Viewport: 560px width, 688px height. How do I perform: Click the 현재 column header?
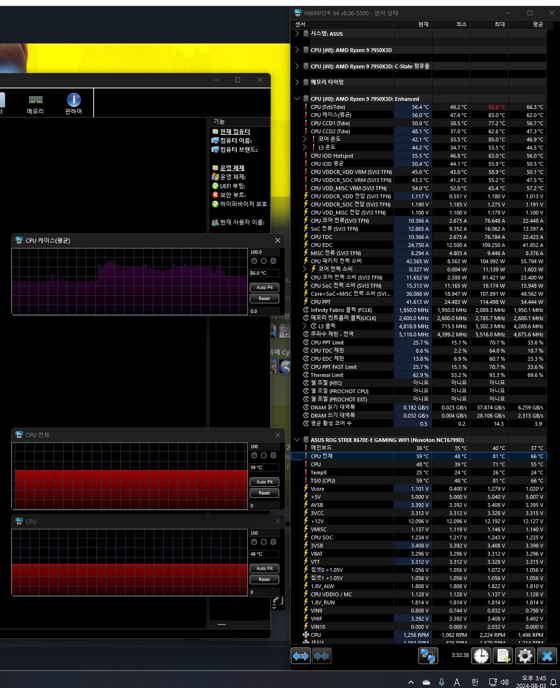click(x=413, y=24)
